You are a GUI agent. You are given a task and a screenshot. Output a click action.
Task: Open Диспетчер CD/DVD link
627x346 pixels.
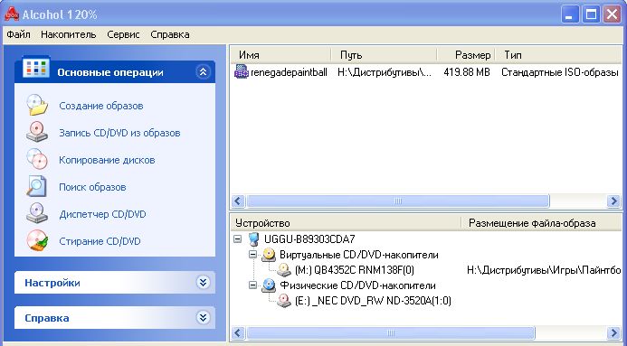102,214
